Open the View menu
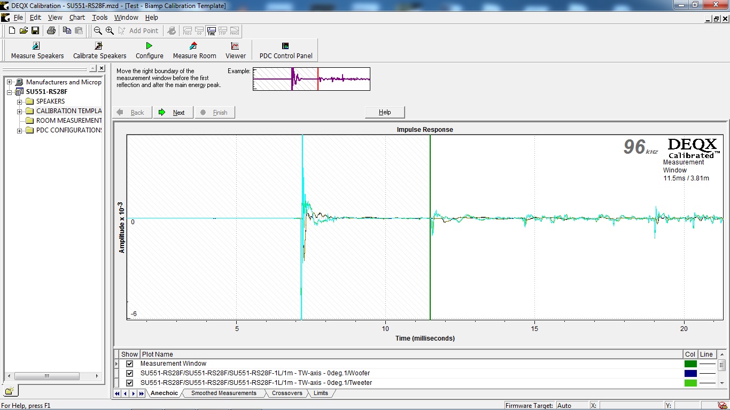The width and height of the screenshot is (730, 410). [55, 18]
